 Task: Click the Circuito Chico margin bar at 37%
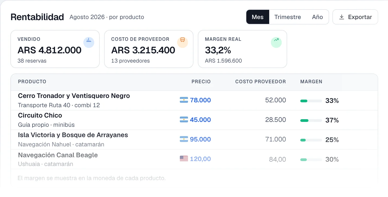pyautogui.click(x=311, y=121)
